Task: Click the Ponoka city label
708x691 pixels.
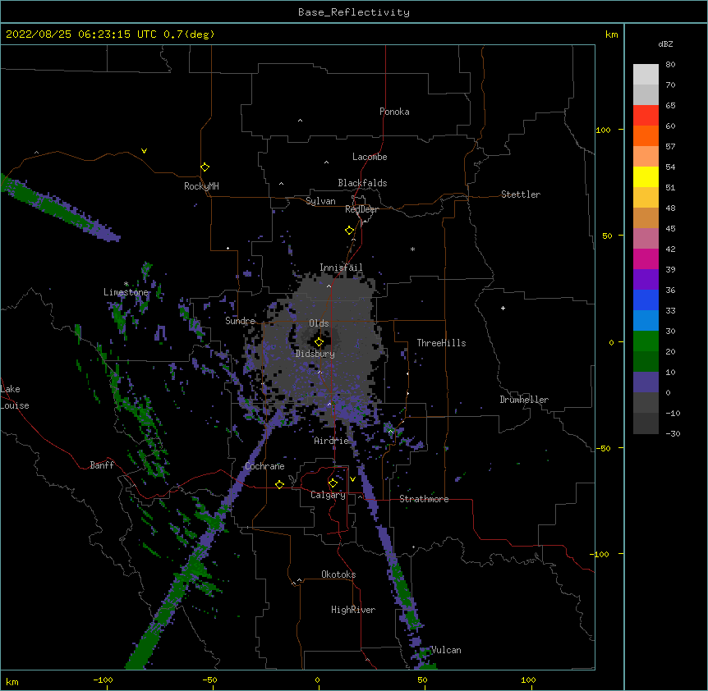Action: pyautogui.click(x=394, y=112)
